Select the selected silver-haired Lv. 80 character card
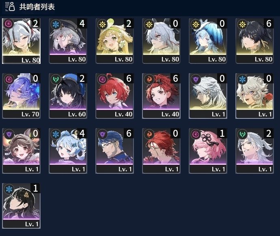 pyautogui.click(x=21, y=41)
